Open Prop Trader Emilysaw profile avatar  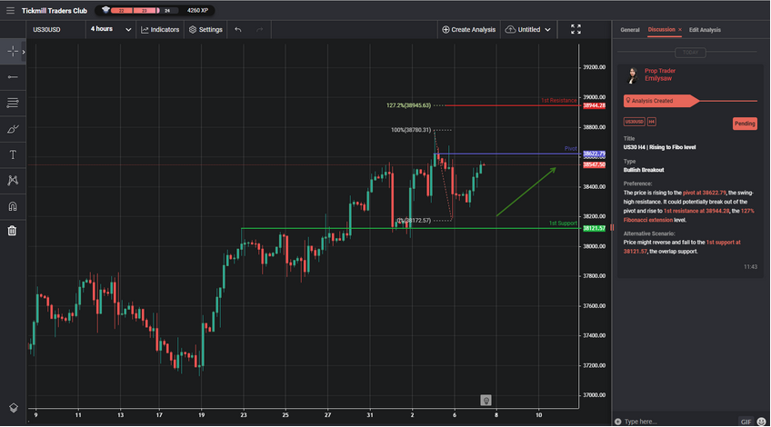632,75
